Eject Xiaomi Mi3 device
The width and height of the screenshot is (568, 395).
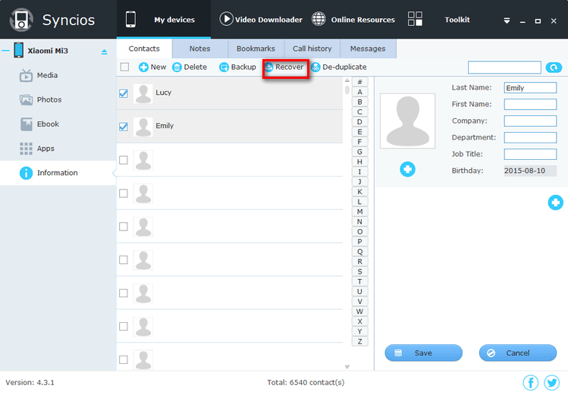[x=105, y=52]
